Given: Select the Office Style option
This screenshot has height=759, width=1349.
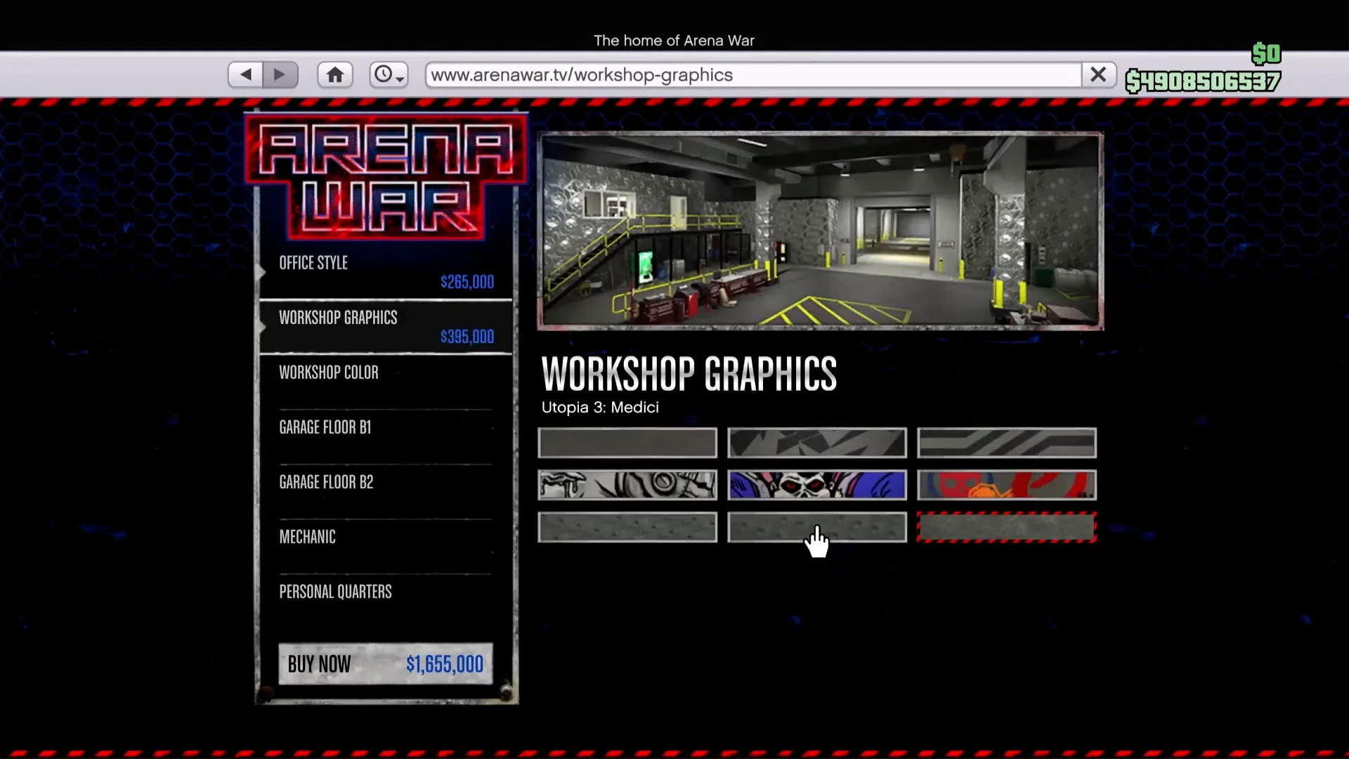Looking at the screenshot, I should (x=313, y=263).
